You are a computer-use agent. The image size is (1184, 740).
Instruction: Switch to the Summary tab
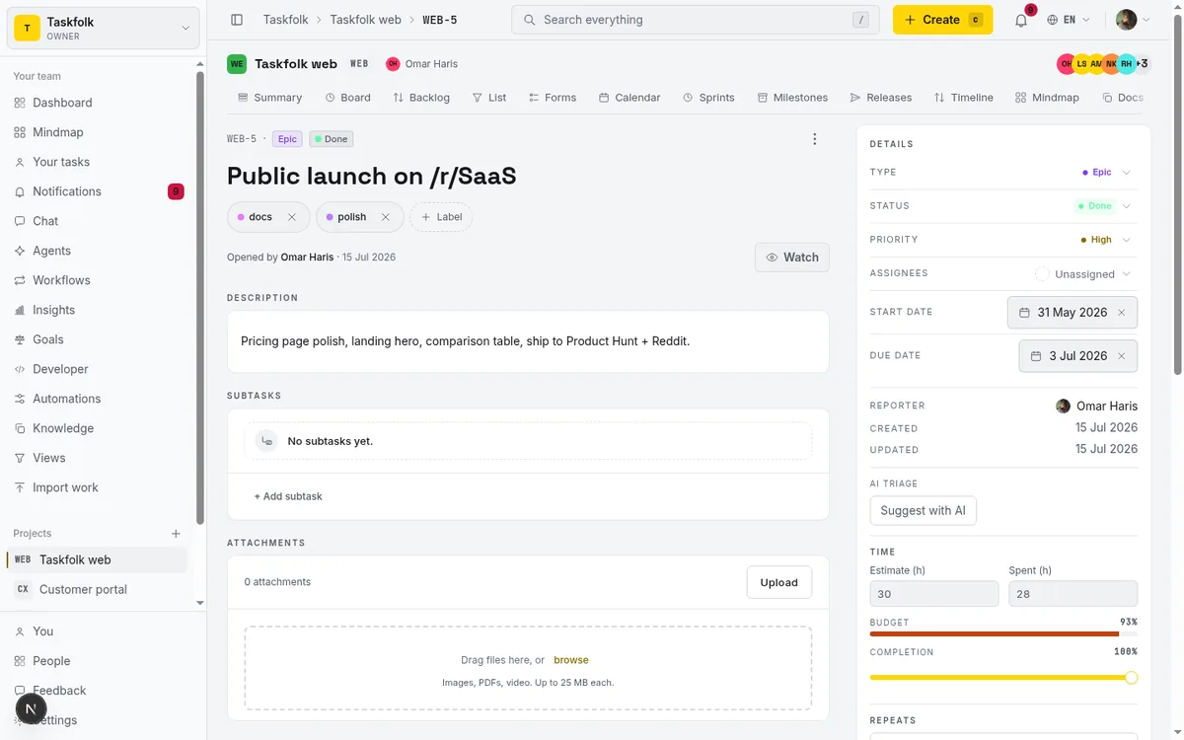(269, 98)
